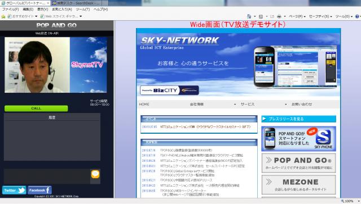Click the MEZONE banner button
This screenshot has width=361, height=204.
pos(298,185)
